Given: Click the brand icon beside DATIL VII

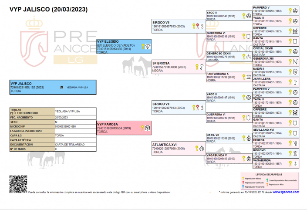Looking at the screenshot, I should click(x=248, y=139).
